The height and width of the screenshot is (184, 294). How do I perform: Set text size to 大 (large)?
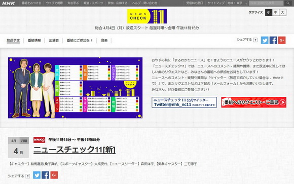point(282,13)
